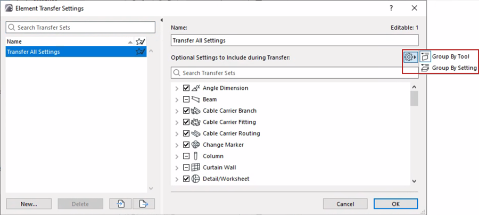The width and height of the screenshot is (479, 215).
Task: Open the gear grouping options button
Action: tap(410, 57)
